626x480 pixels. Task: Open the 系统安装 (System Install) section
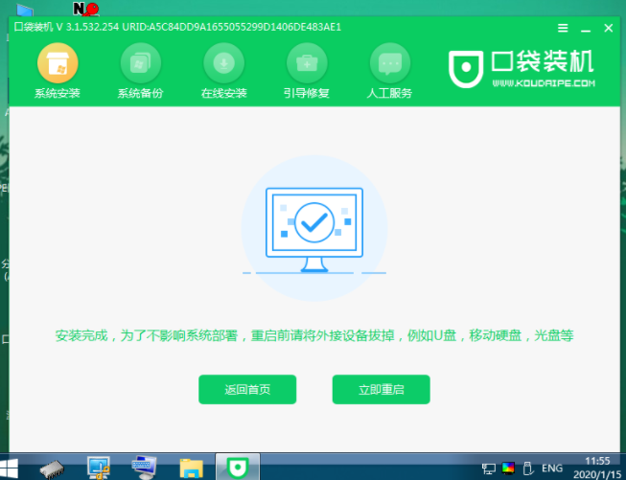pyautogui.click(x=57, y=72)
